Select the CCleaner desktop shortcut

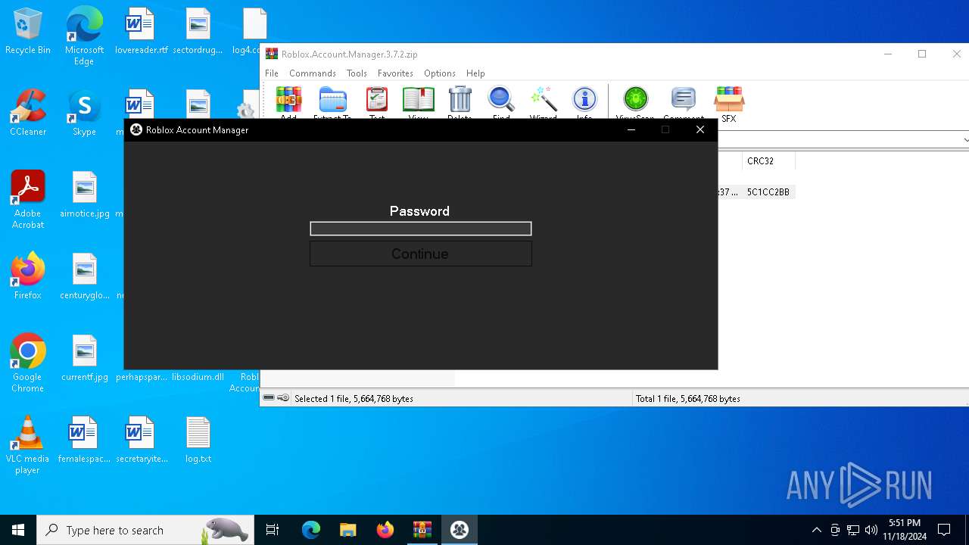28,114
